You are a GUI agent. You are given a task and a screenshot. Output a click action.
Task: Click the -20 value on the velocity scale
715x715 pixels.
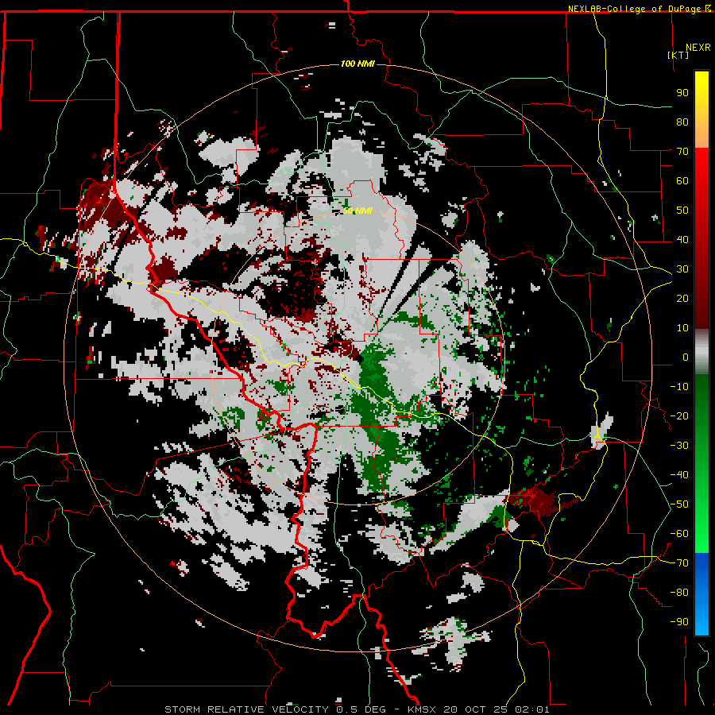679,415
